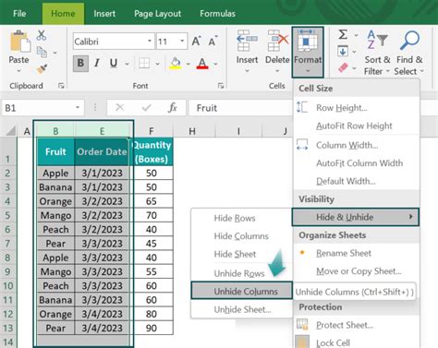The image size is (438, 348).
Task: Click the Insert cells icon
Action: [247, 41]
